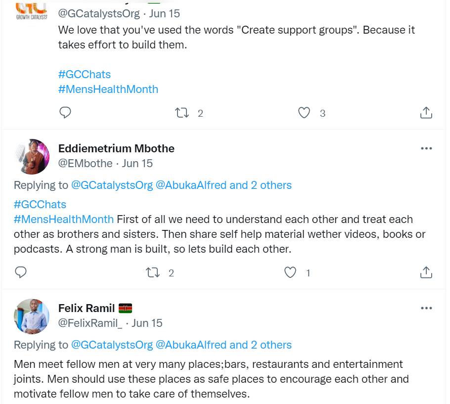Open more options menu on Felix Ramil's tweet
The width and height of the screenshot is (450, 404).
(x=426, y=308)
